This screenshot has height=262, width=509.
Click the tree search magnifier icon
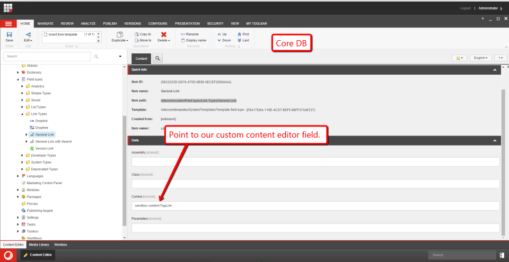coord(96,57)
